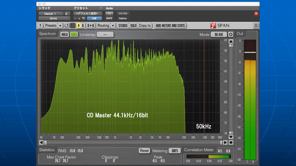Open the Routing dropdown arrow

click(x=113, y=26)
